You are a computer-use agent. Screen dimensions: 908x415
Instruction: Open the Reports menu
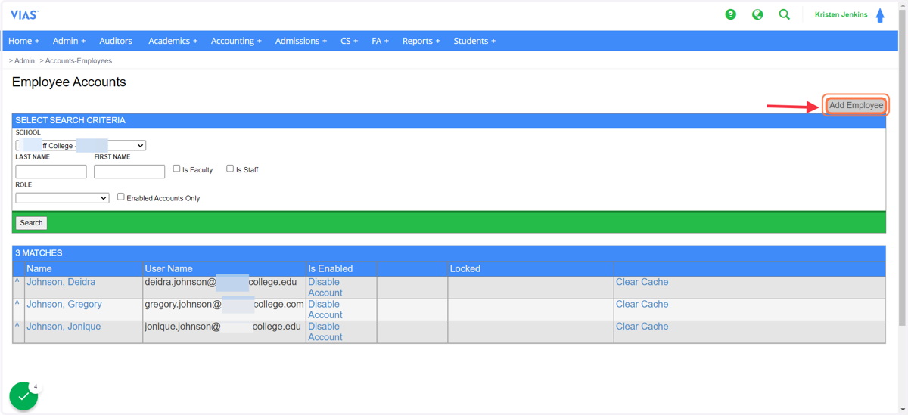pos(421,41)
